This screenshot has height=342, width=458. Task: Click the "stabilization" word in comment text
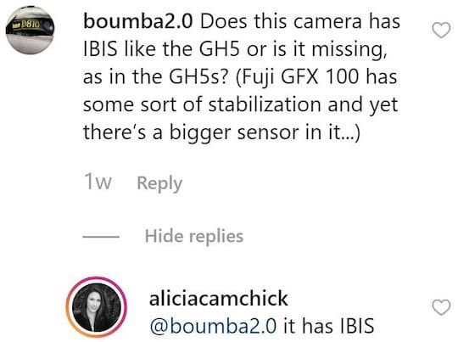point(265,104)
